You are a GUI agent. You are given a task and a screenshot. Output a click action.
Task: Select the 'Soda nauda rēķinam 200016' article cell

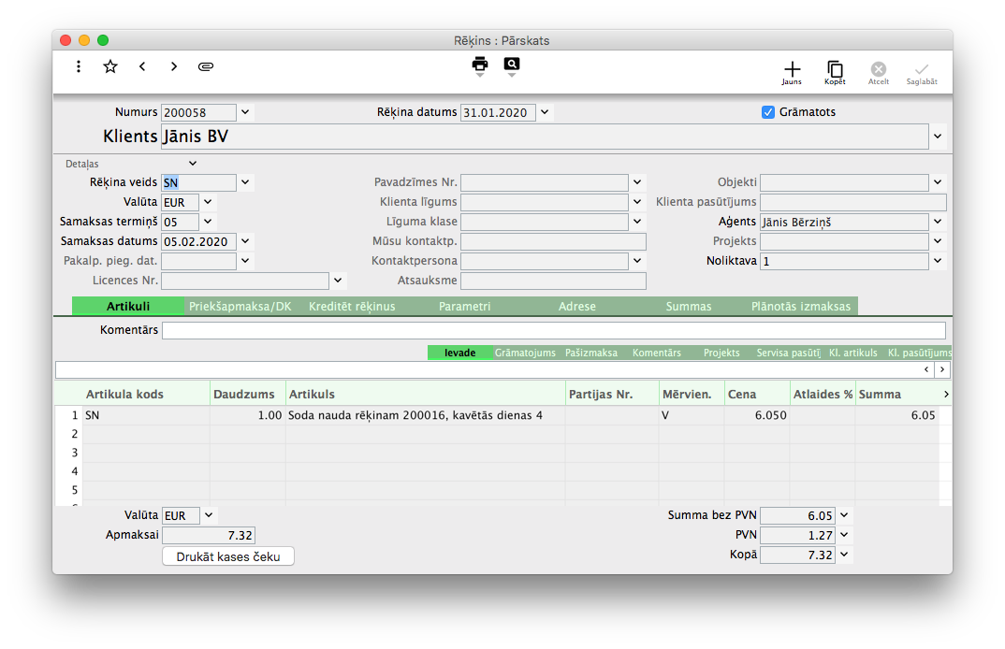pyautogui.click(x=425, y=415)
